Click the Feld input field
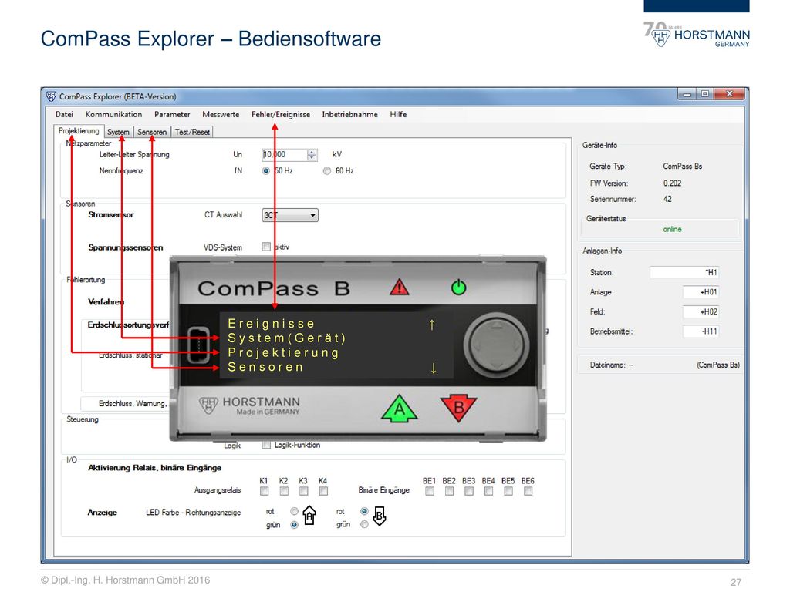Image resolution: width=790 pixels, height=592 pixels. pos(701,311)
